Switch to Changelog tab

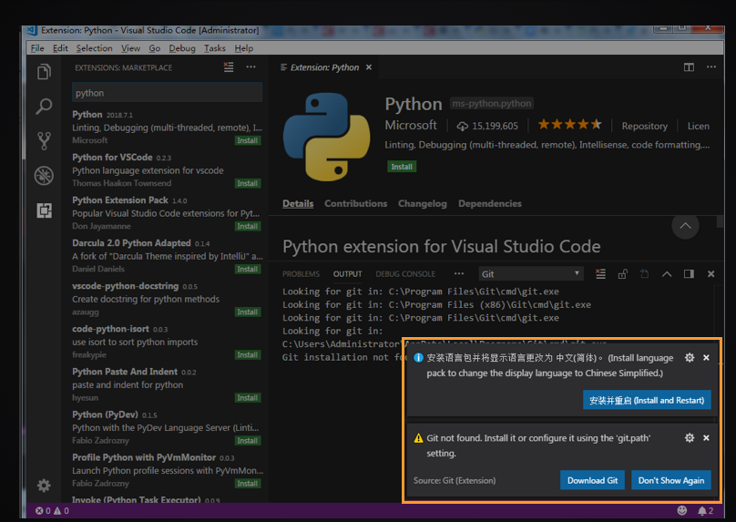click(423, 204)
